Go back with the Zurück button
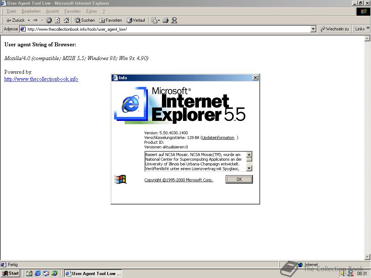 click(15, 20)
